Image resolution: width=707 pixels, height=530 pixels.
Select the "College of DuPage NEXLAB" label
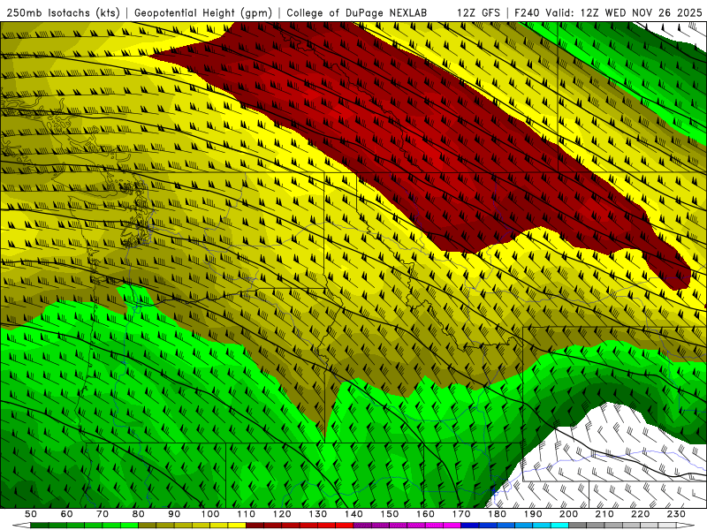pyautogui.click(x=357, y=12)
